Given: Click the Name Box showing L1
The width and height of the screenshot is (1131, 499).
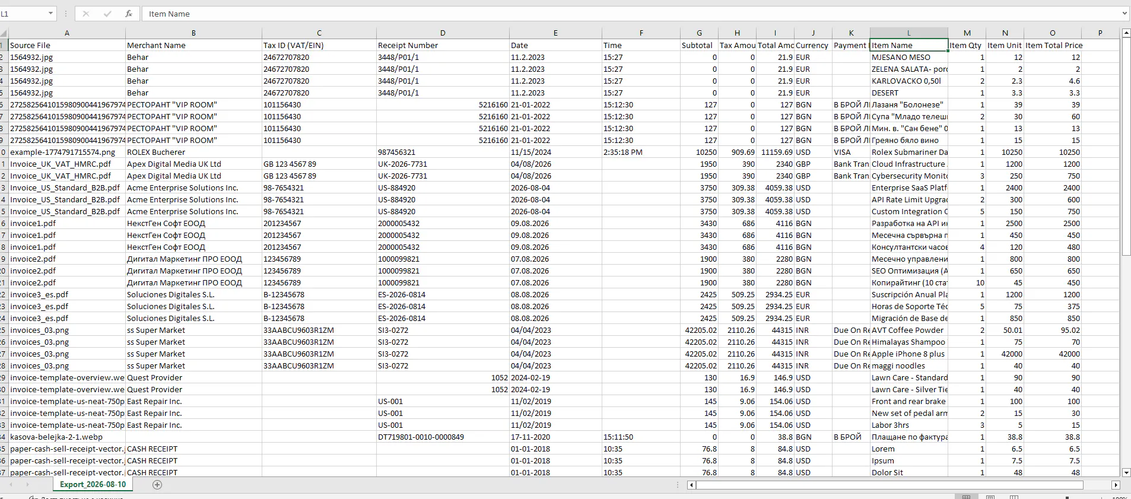Looking at the screenshot, I should point(23,14).
